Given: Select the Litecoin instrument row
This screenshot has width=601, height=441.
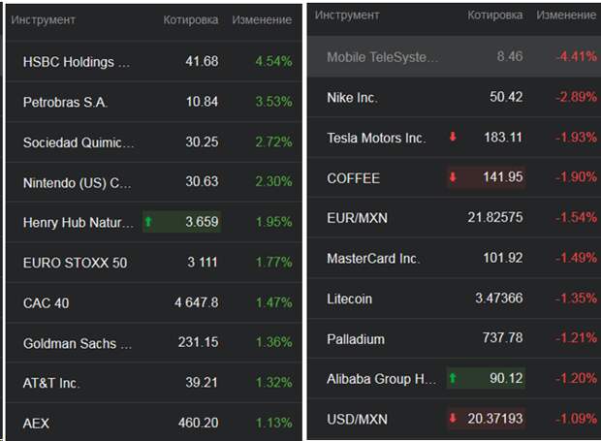Looking at the screenshot, I should (x=454, y=299).
